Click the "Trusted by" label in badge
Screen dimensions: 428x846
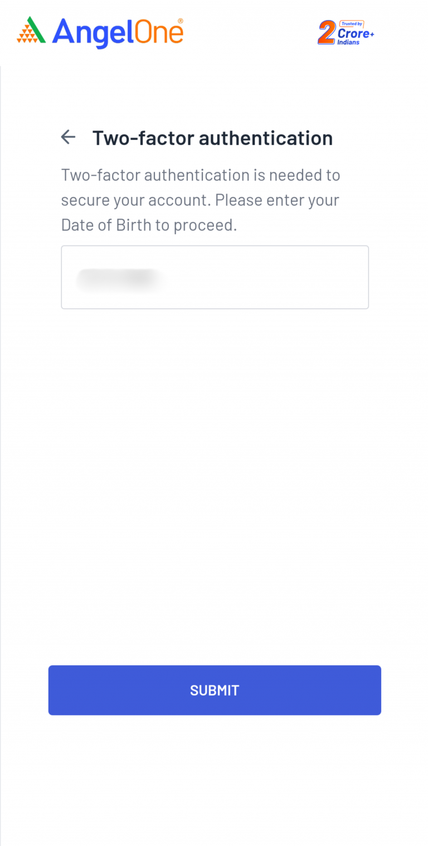[352, 24]
